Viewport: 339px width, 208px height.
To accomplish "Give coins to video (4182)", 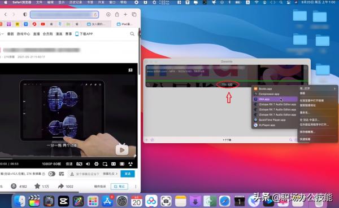I will point(19,186).
